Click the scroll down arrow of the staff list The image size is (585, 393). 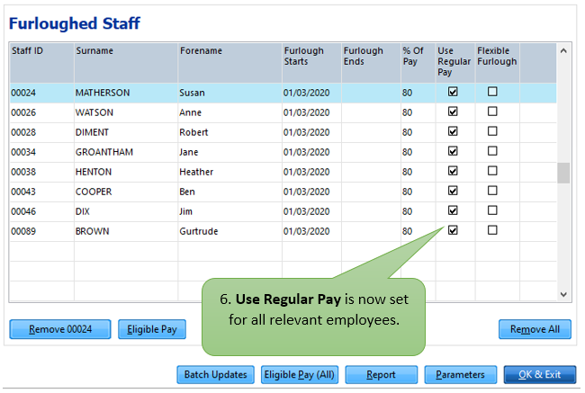(x=563, y=294)
